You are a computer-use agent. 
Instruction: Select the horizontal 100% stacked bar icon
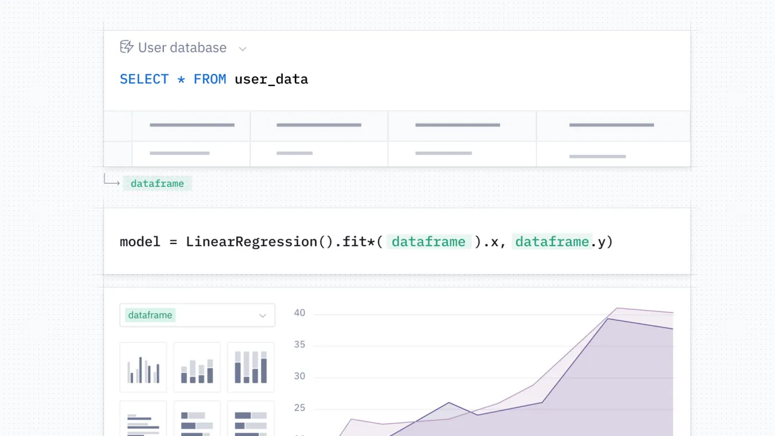coord(251,419)
